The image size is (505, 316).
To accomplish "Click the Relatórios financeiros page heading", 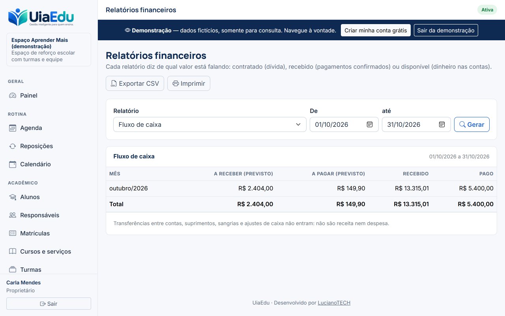I will (x=156, y=55).
